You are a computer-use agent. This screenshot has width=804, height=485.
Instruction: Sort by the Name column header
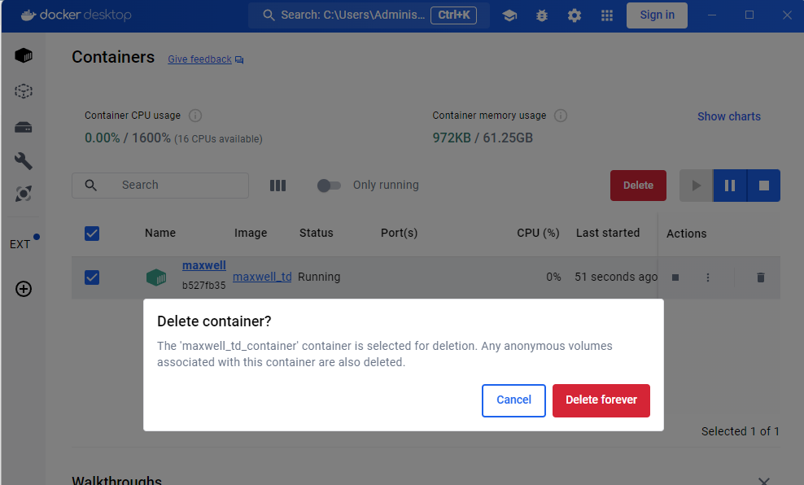coord(160,233)
